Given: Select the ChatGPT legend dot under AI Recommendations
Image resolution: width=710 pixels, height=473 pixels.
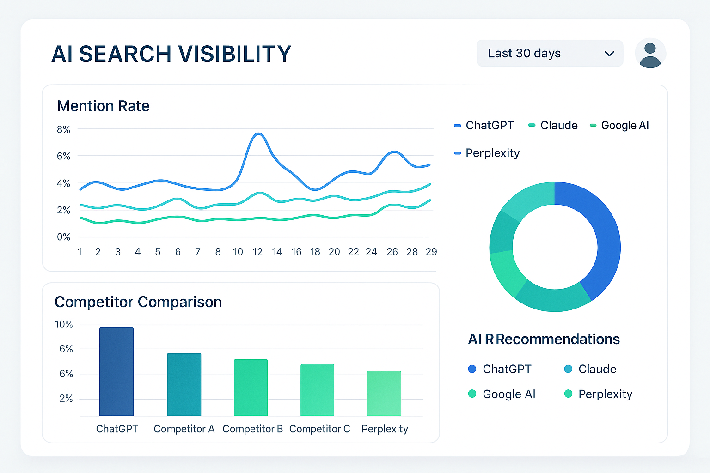Looking at the screenshot, I should (472, 369).
